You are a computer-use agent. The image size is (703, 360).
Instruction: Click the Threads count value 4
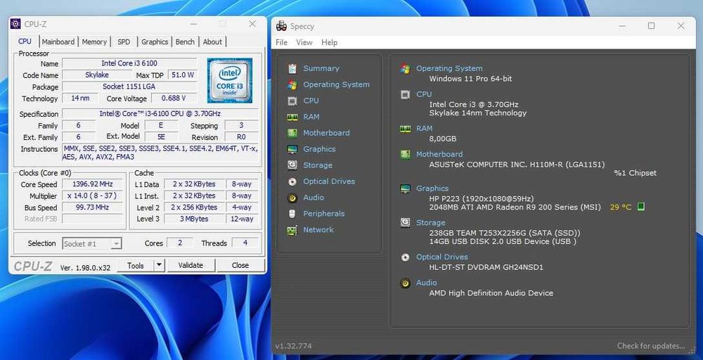(245, 243)
